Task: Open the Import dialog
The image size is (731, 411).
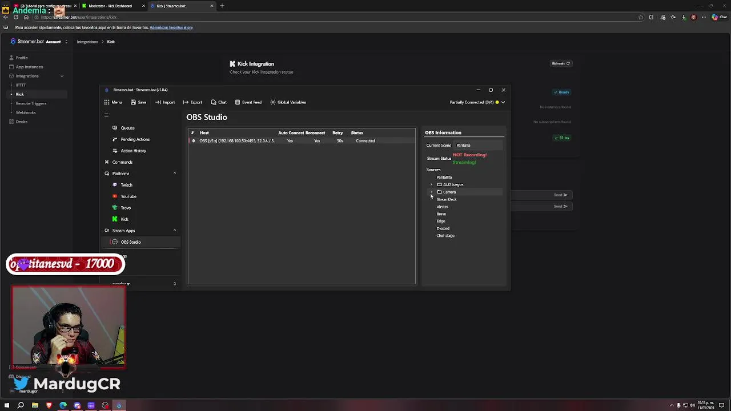Action: click(x=164, y=102)
